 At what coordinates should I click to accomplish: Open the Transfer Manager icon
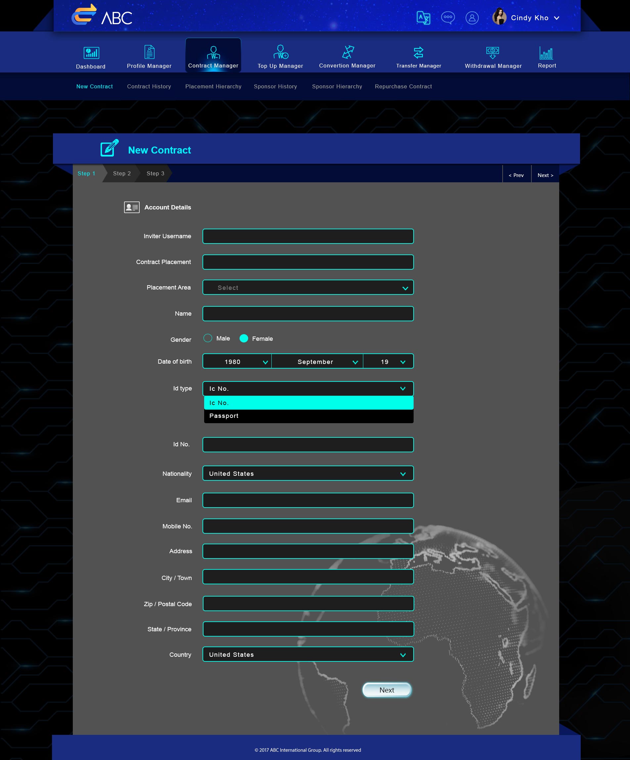tap(418, 53)
